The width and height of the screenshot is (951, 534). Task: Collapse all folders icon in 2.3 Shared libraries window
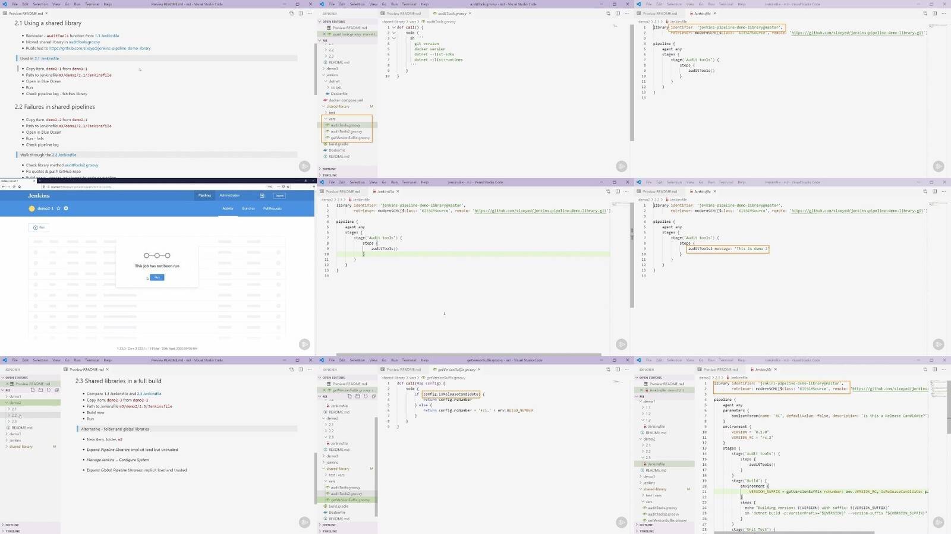coord(56,390)
